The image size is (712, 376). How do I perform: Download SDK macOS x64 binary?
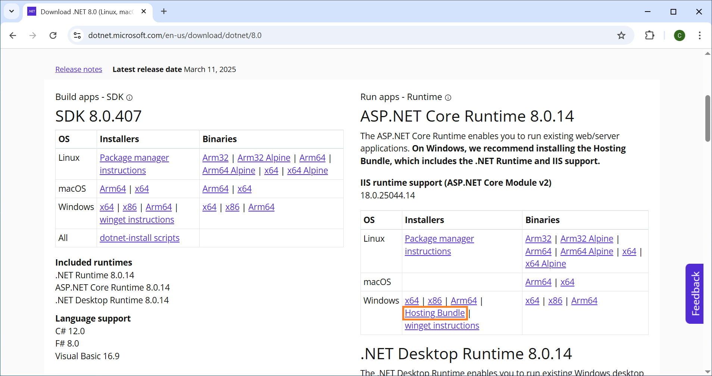coord(244,189)
